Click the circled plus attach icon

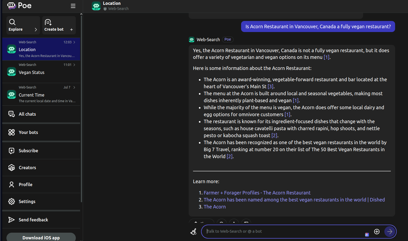tap(377, 232)
